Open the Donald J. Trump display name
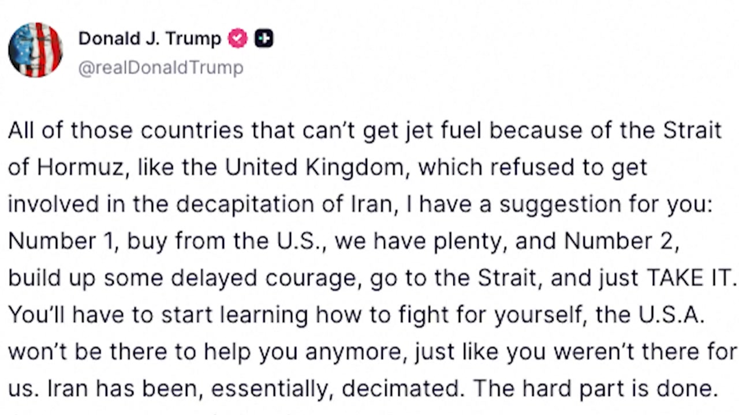 coord(150,39)
